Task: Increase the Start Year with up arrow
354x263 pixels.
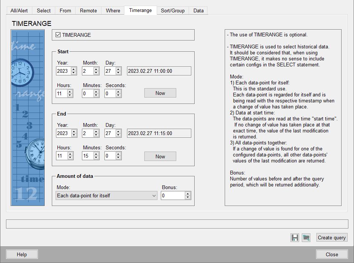Action: (x=74, y=69)
